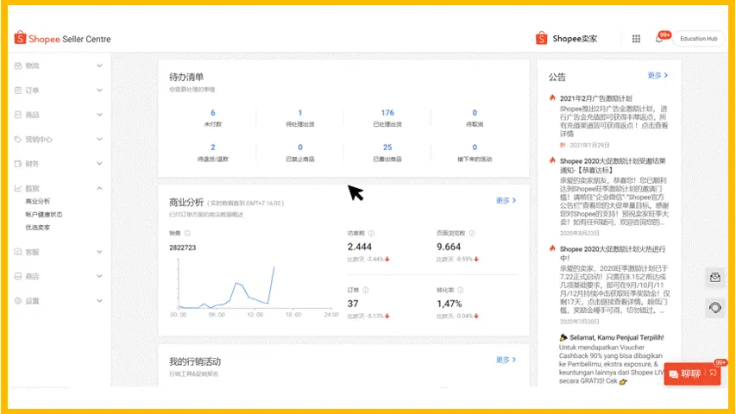736x414 pixels.
Task: Open the Shopee 2020大促激励计划 恭喜达标 announcement
Action: tap(613, 166)
